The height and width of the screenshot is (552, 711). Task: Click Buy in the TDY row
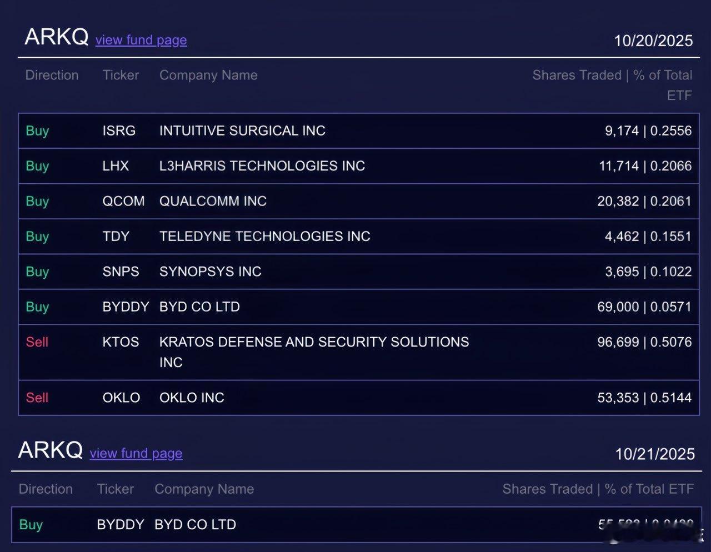click(x=37, y=237)
